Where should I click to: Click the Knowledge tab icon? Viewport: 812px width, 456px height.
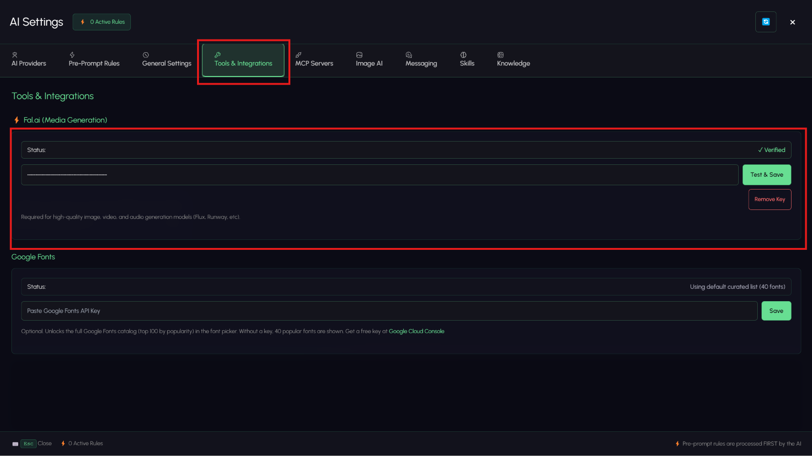point(500,55)
